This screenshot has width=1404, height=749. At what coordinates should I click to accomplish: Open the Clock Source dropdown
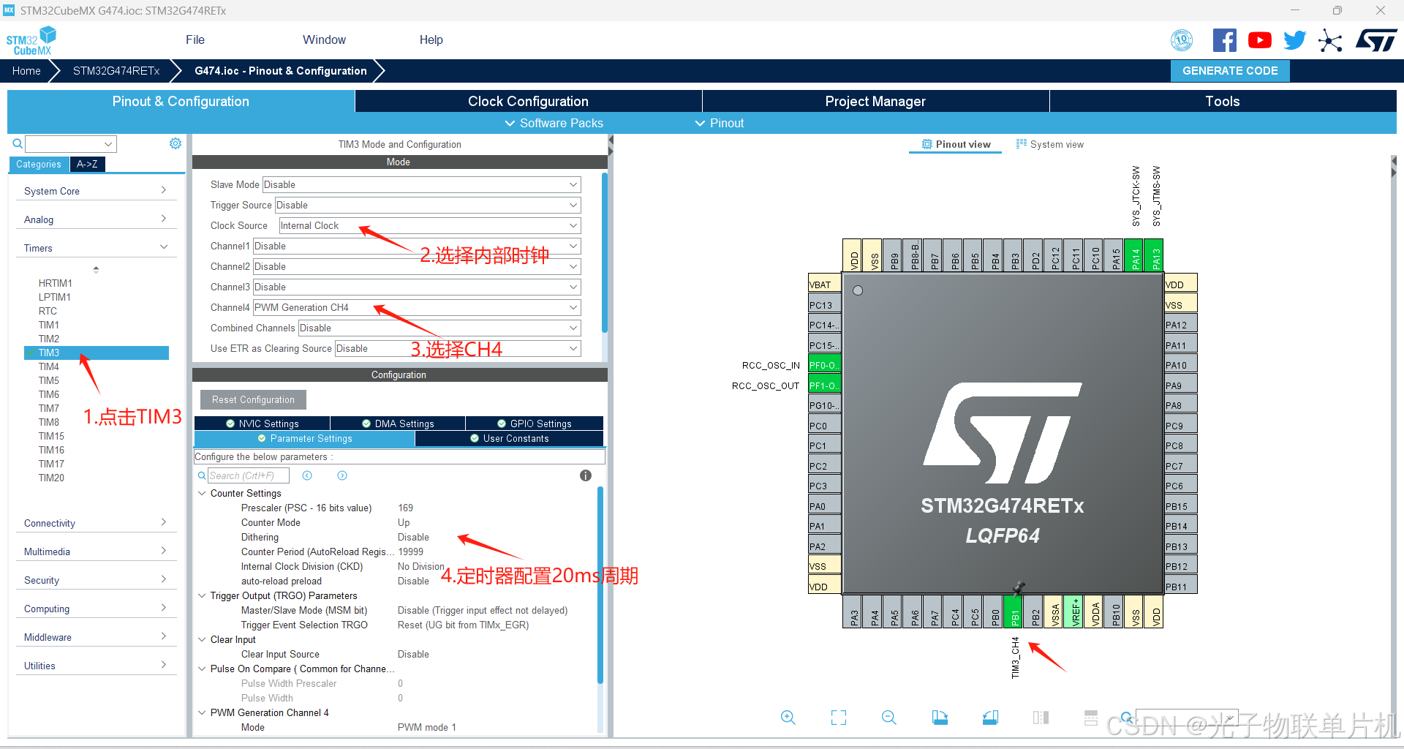tap(430, 225)
